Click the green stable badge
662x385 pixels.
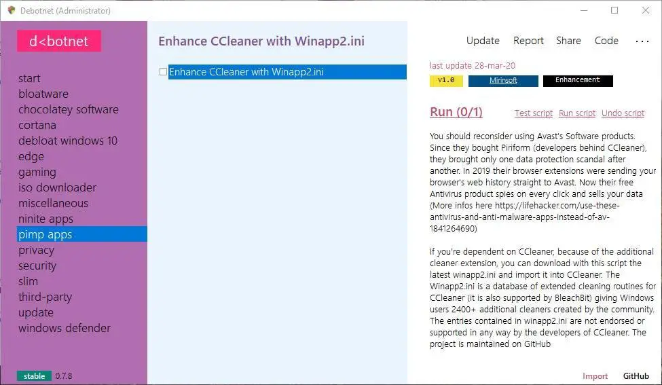(34, 375)
